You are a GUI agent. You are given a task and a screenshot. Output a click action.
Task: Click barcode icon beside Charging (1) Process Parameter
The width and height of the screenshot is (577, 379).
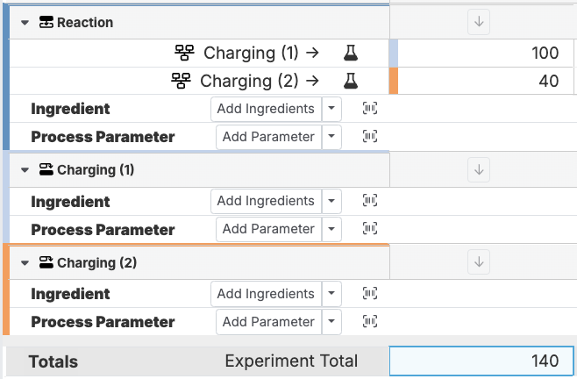click(370, 229)
